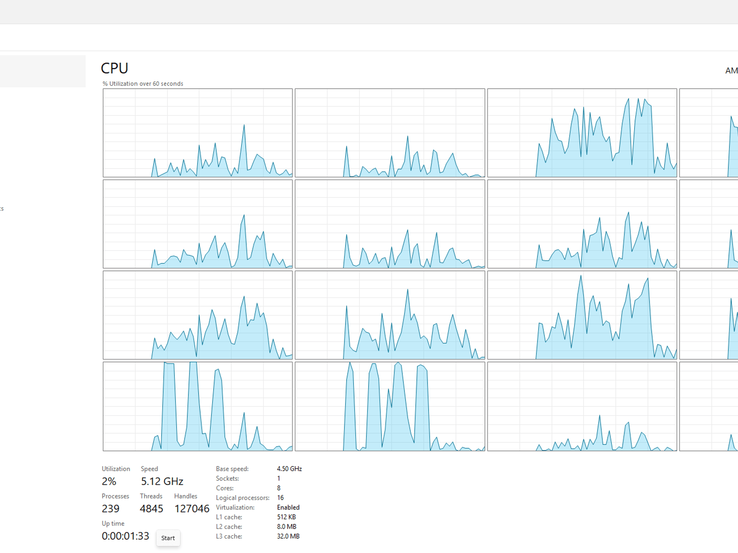Select the first-row, first-column core graph
Image resolution: width=738 pixels, height=553 pixels.
[x=197, y=133]
